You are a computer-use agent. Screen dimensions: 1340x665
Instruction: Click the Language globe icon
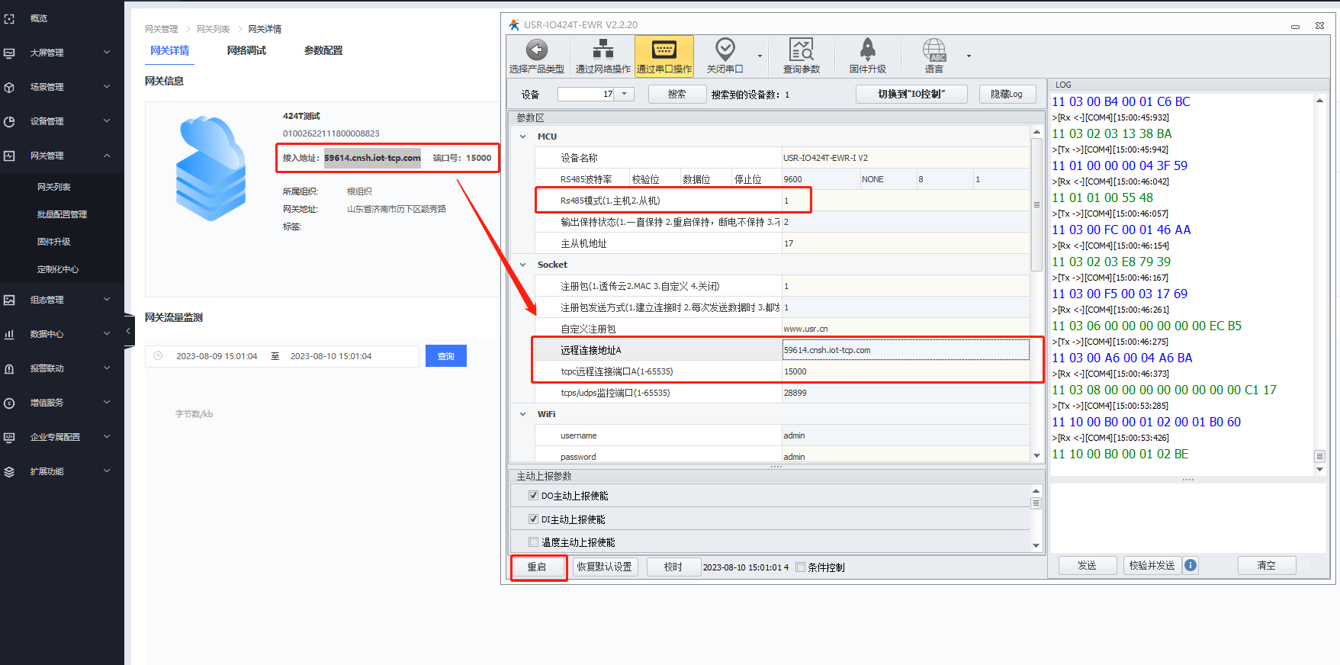(x=934, y=50)
